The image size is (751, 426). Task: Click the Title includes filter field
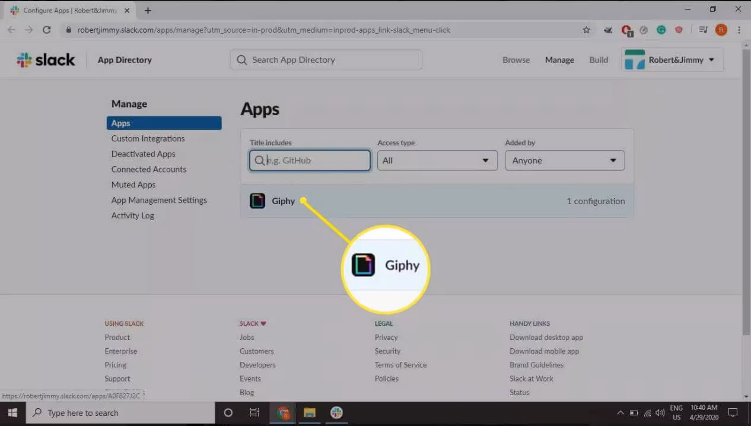tap(310, 160)
